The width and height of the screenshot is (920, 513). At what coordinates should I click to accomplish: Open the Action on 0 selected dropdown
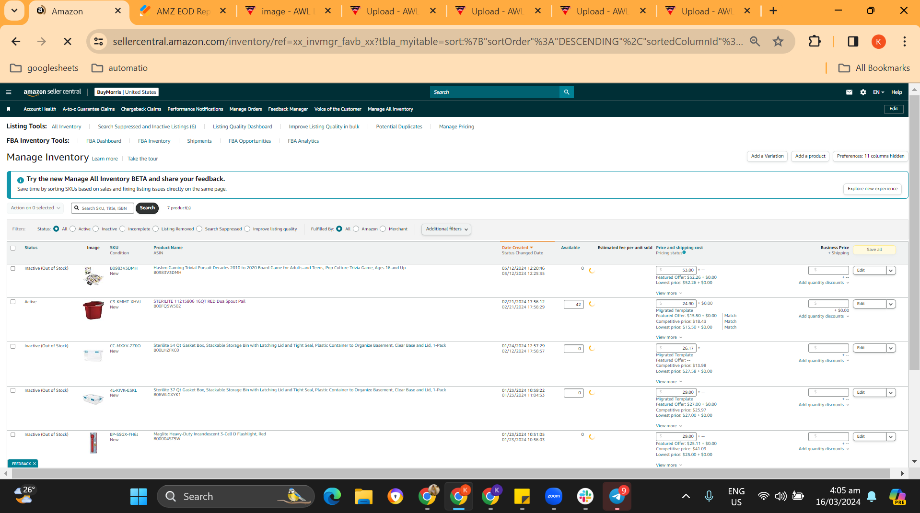point(35,208)
